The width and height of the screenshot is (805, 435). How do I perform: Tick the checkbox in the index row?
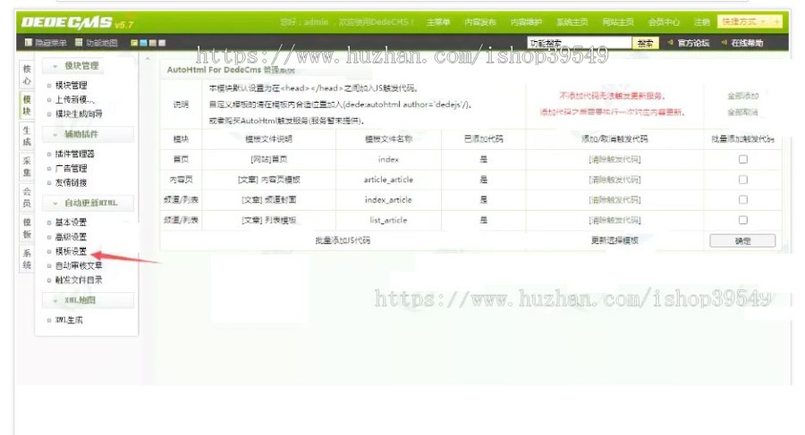click(x=743, y=160)
